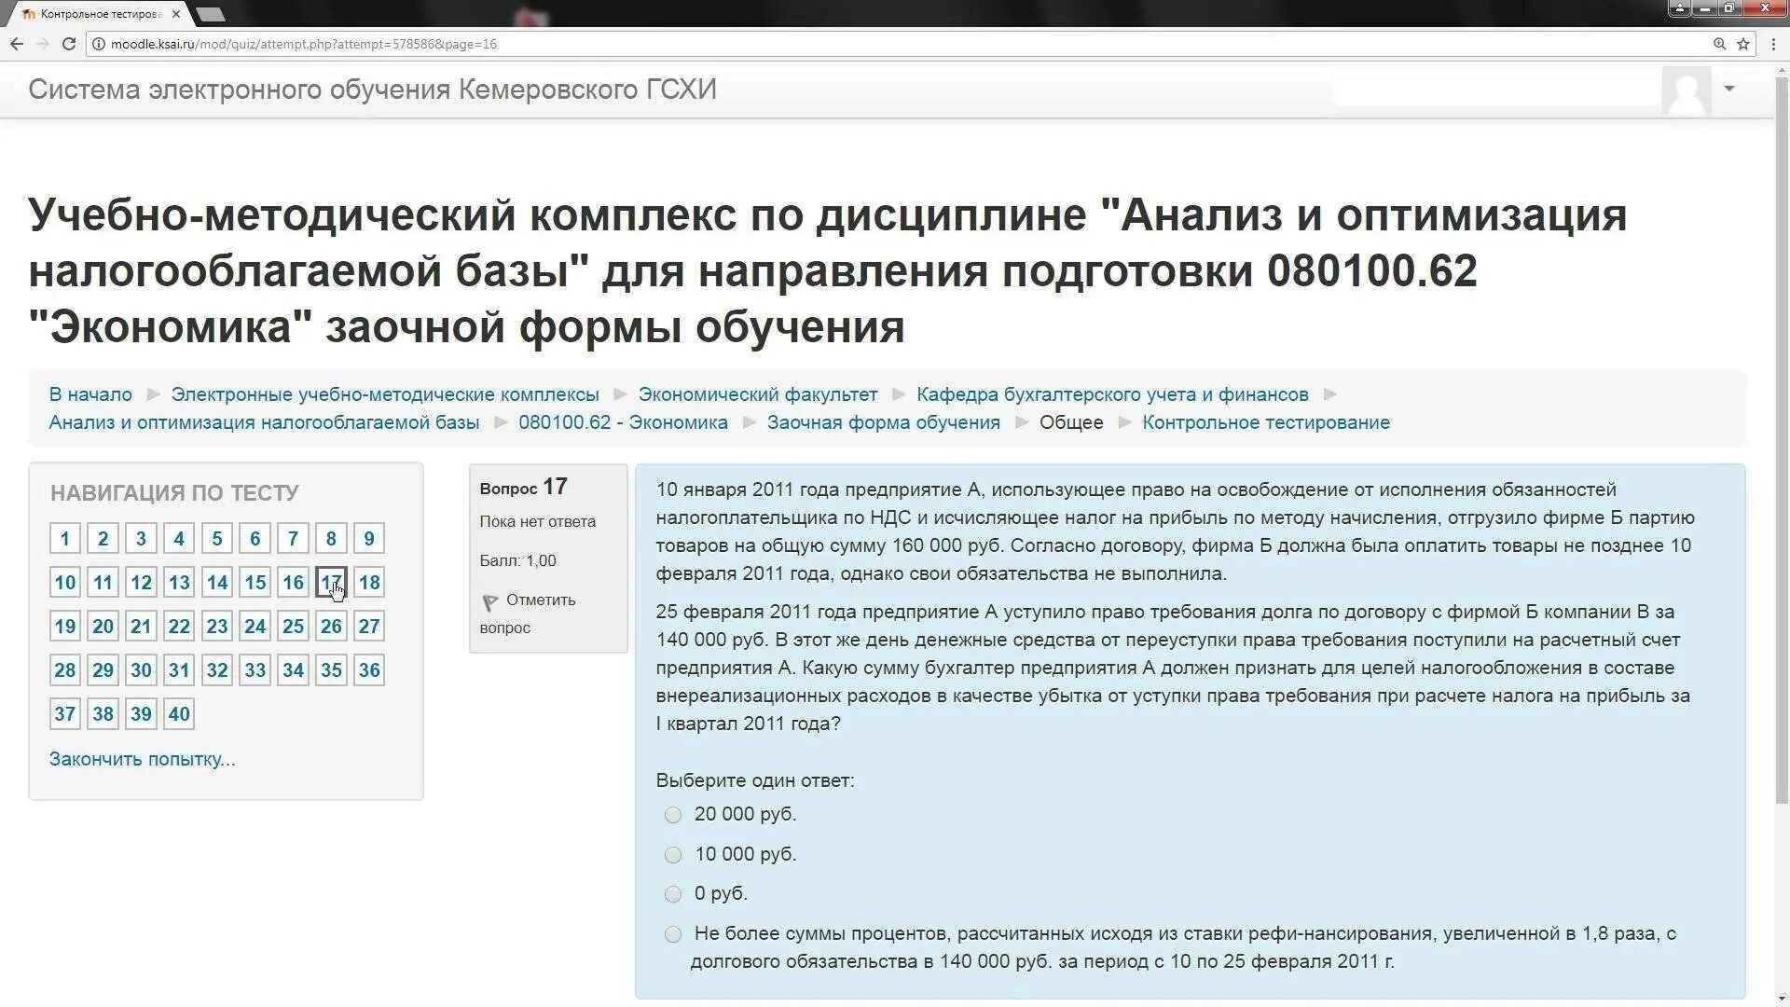Go to question 18 in navigation
Image resolution: width=1790 pixels, height=1007 pixels.
[x=369, y=583]
